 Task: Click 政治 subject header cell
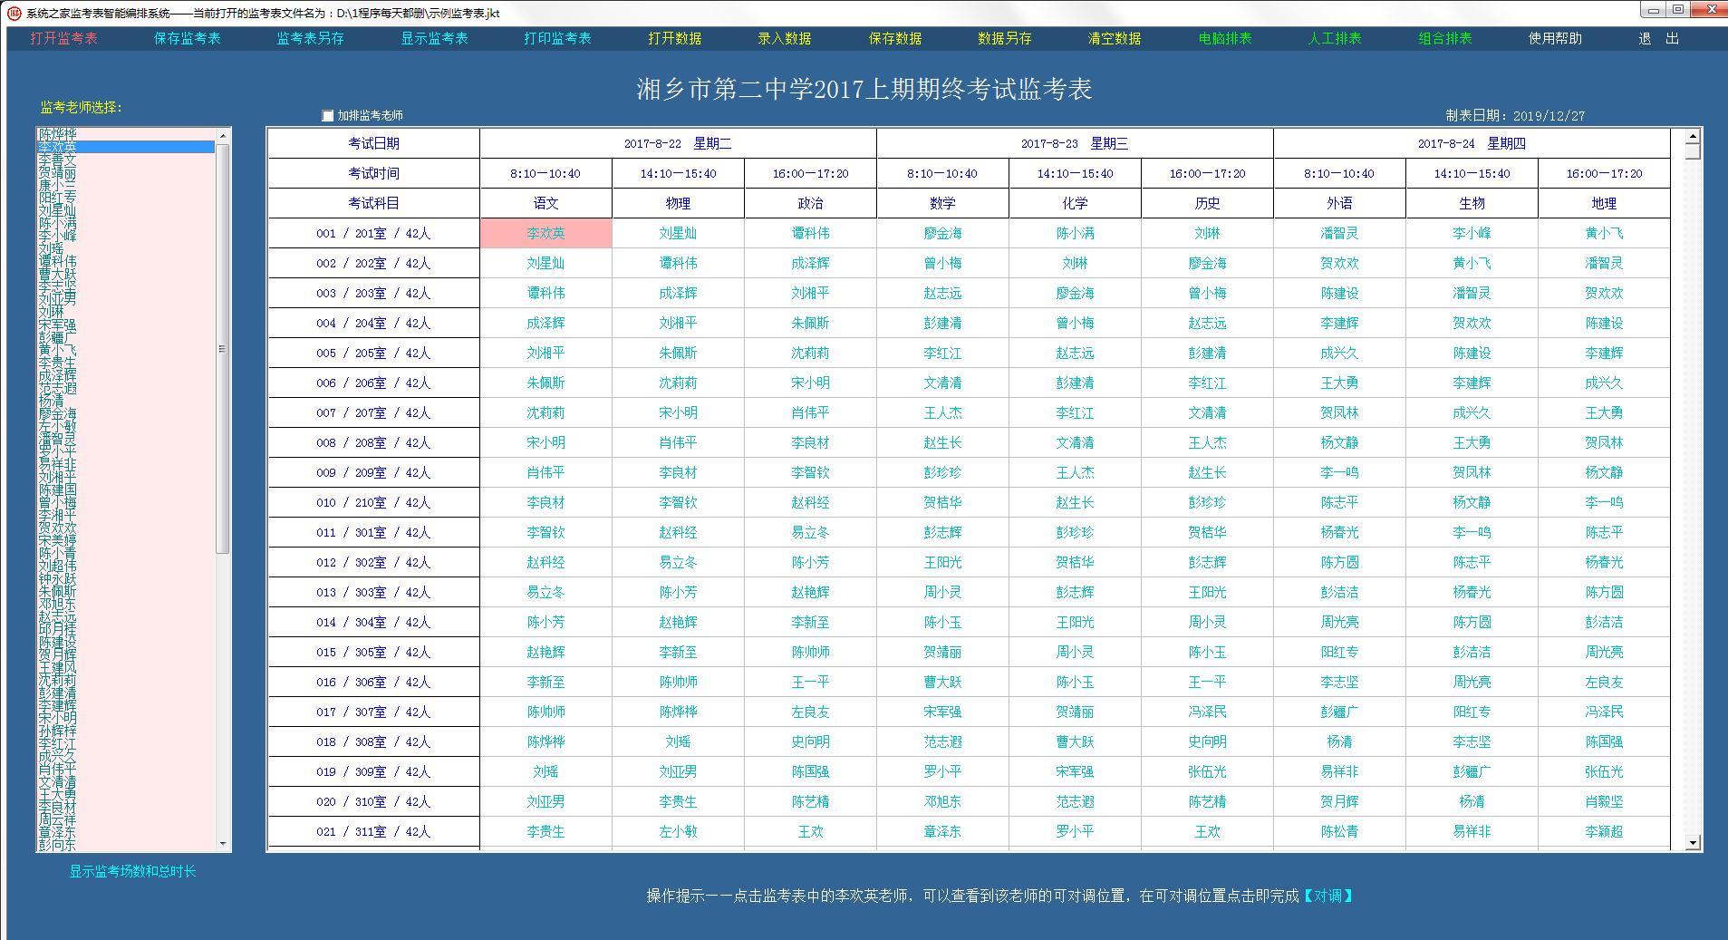(x=810, y=203)
